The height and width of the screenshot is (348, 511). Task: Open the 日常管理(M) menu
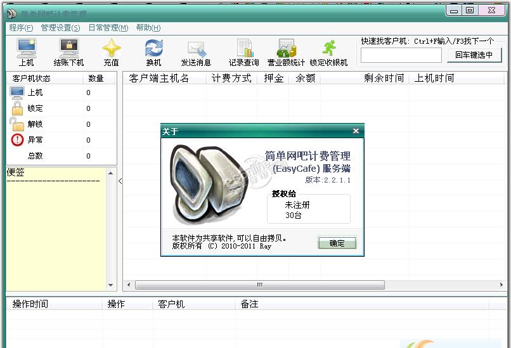pos(108,28)
